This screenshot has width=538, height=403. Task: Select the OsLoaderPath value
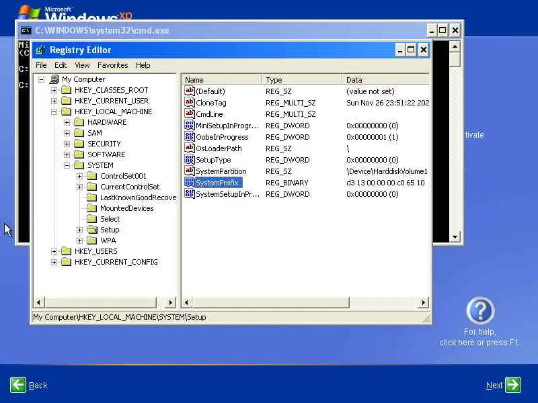coord(219,148)
